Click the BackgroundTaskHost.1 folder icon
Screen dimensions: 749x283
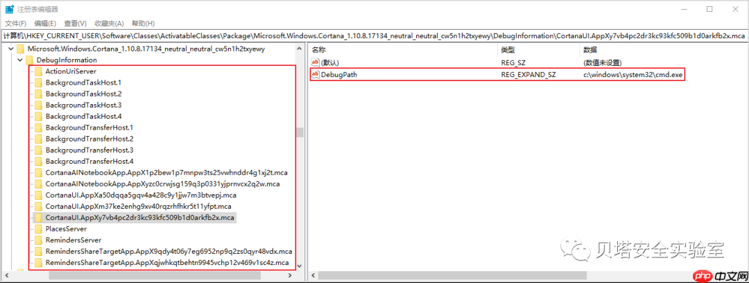[38, 83]
